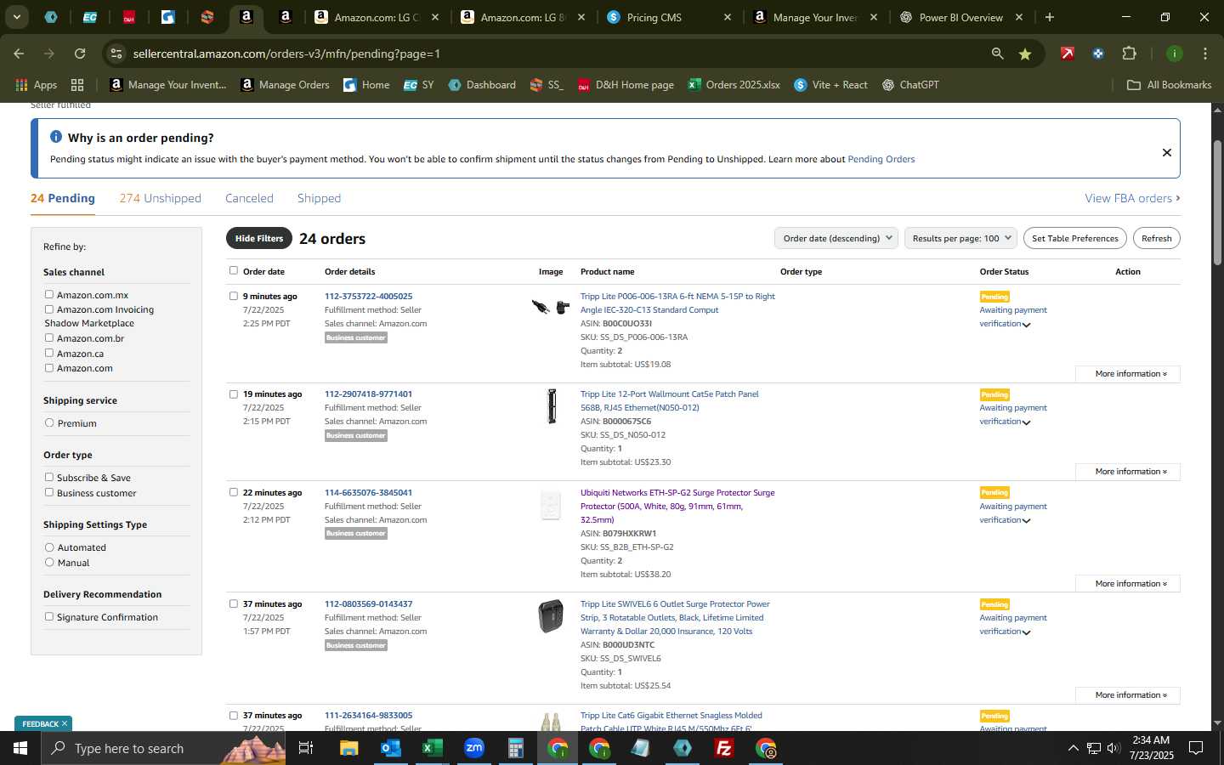Open Excel from the taskbar
The width and height of the screenshot is (1224, 765).
[x=432, y=748]
